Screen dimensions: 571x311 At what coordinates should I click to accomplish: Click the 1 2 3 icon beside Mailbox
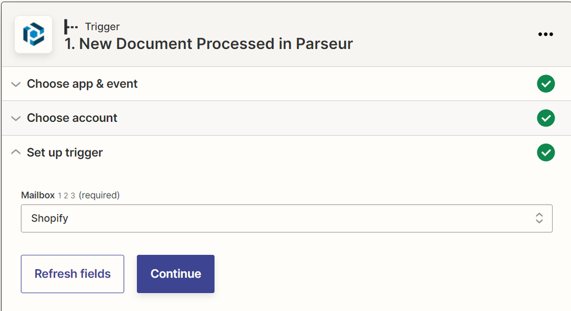tap(66, 196)
